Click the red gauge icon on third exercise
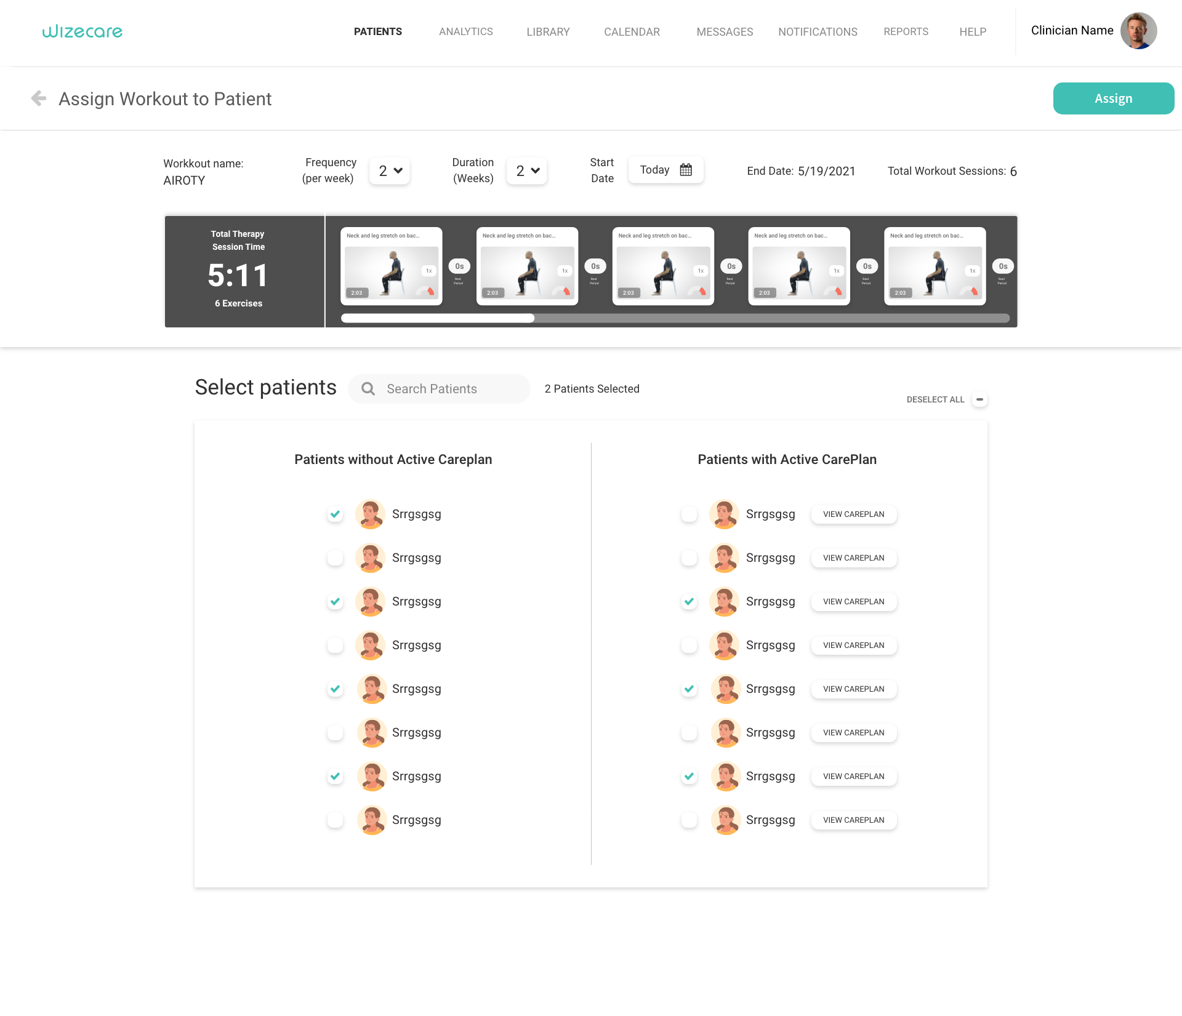The width and height of the screenshot is (1182, 1016). 698,291
